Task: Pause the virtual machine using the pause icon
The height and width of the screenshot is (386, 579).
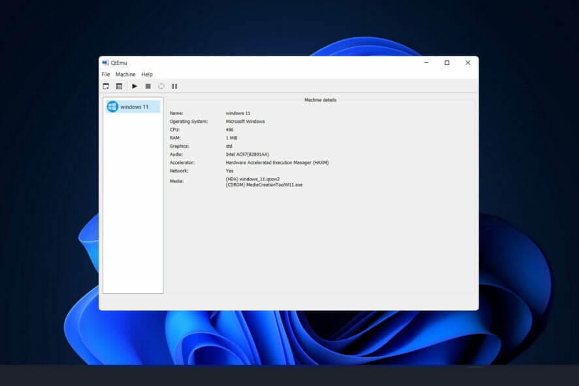Action: pos(174,86)
